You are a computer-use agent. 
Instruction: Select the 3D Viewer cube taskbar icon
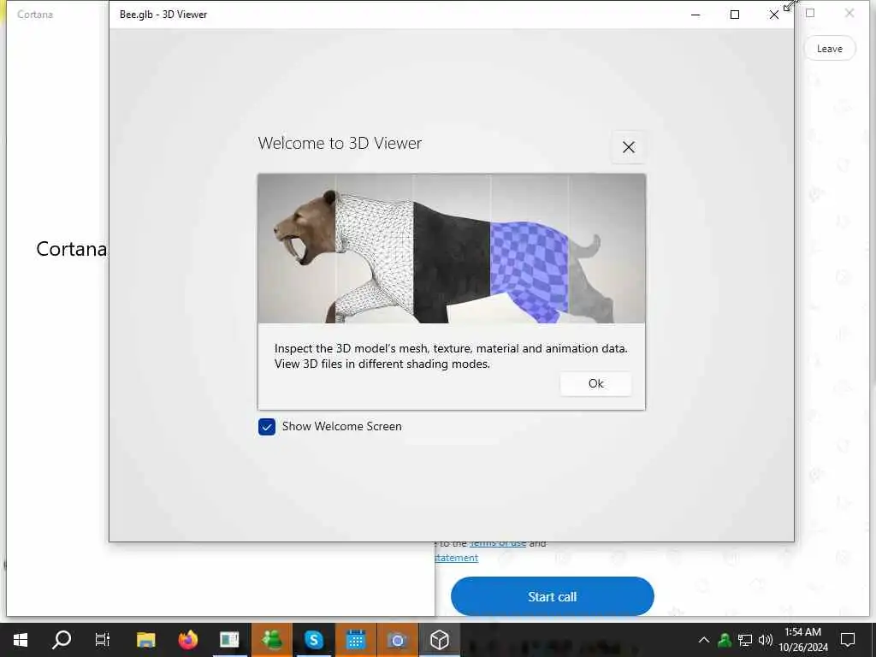click(439, 640)
